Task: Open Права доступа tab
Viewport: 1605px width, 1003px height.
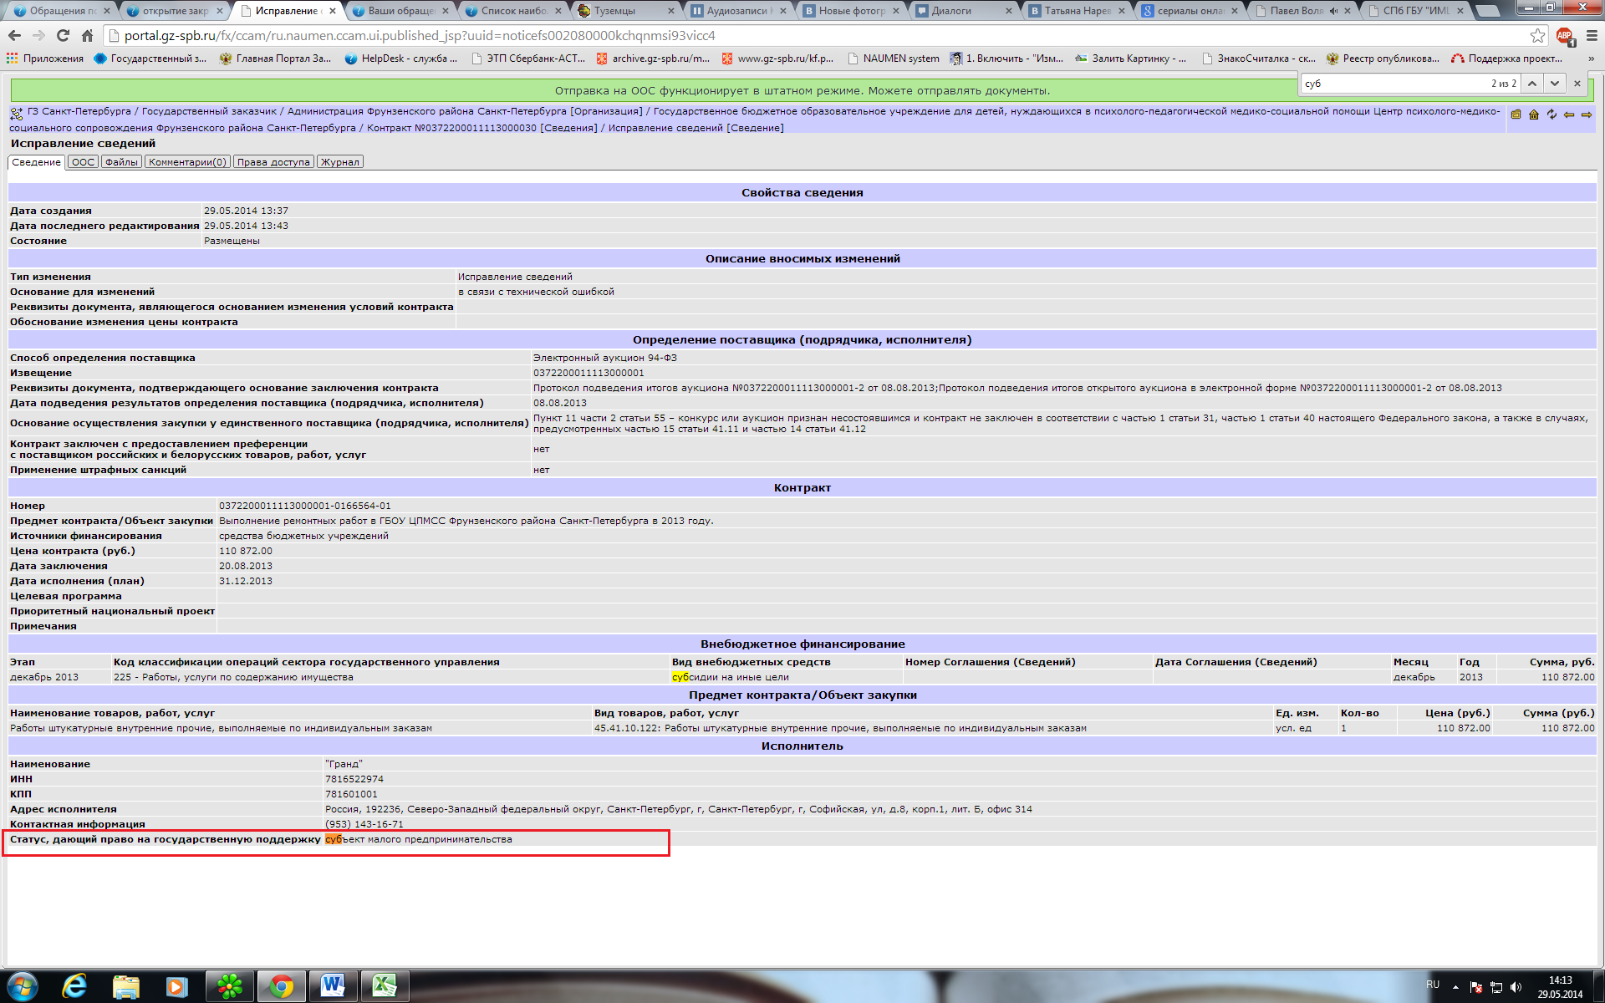Action: tap(273, 162)
